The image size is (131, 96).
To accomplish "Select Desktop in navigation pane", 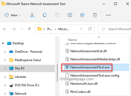I will 18,43.
